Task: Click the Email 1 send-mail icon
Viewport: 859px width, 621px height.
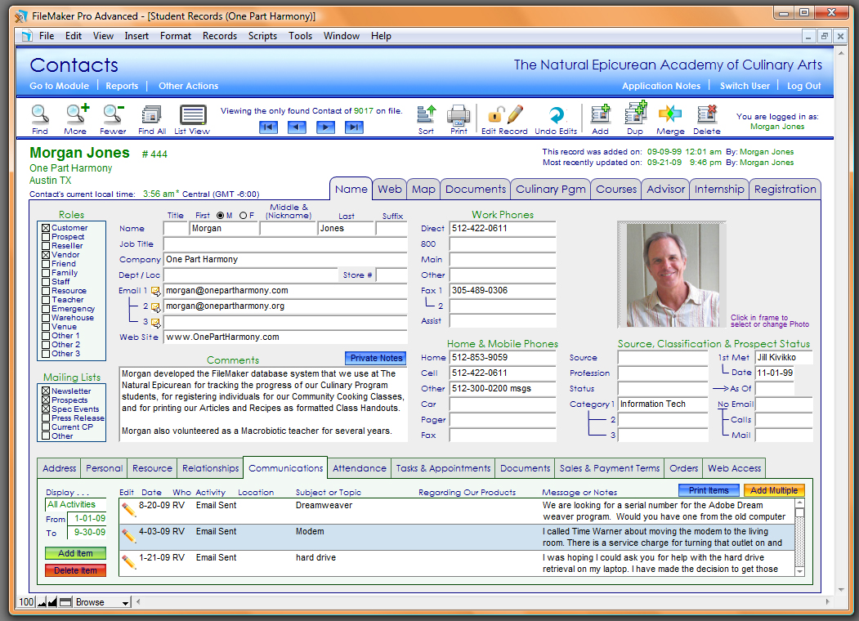Action: click(x=155, y=292)
